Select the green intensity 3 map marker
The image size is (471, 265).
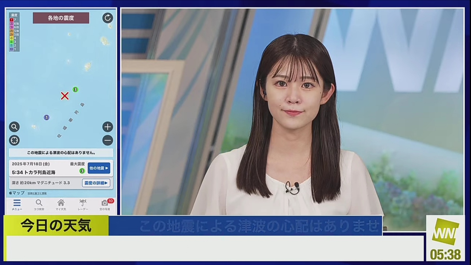tap(75, 89)
